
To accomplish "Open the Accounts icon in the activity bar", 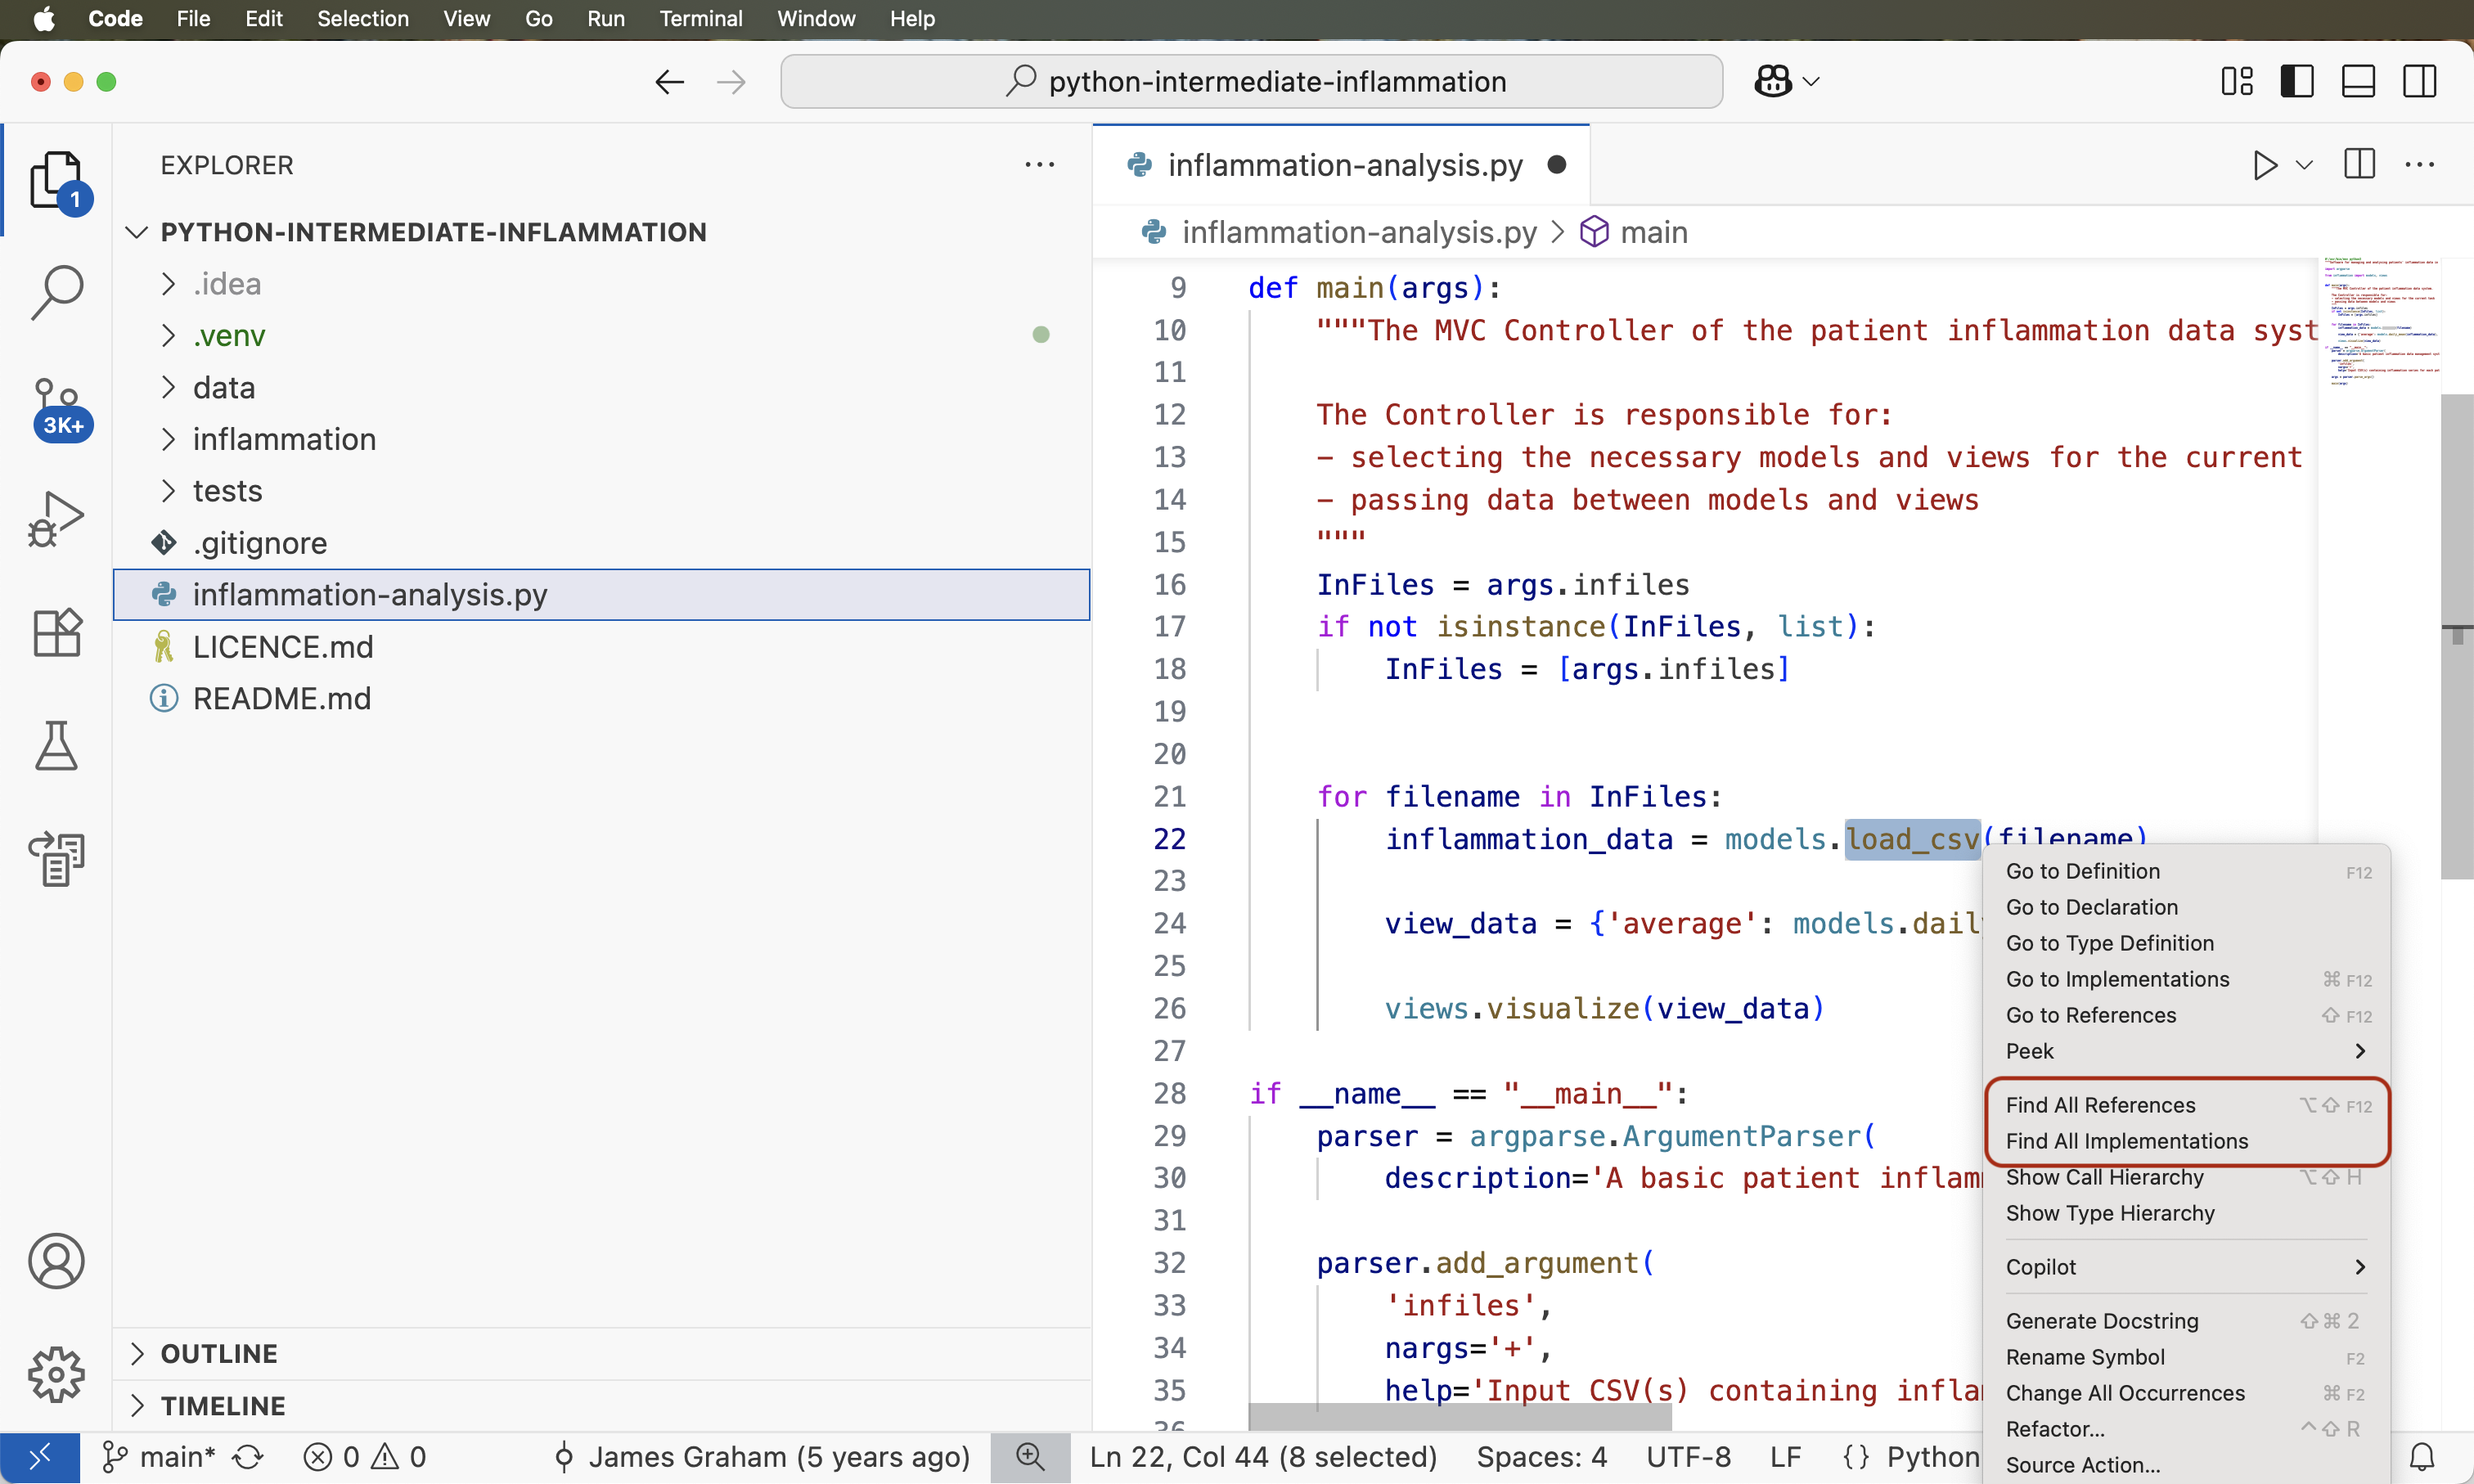I will 57,1261.
